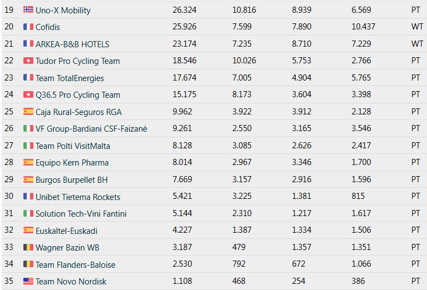
Task: Click the Italian flag next to Solution Tech-Vini Fantini
Action: tap(28, 213)
